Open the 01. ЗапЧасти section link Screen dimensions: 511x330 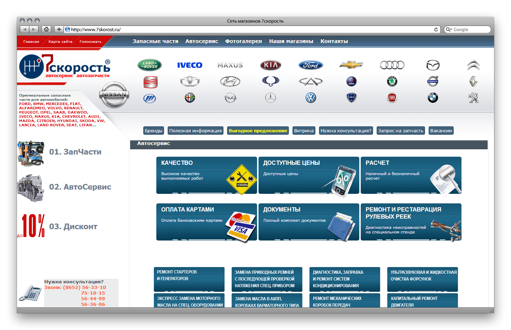coord(75,152)
